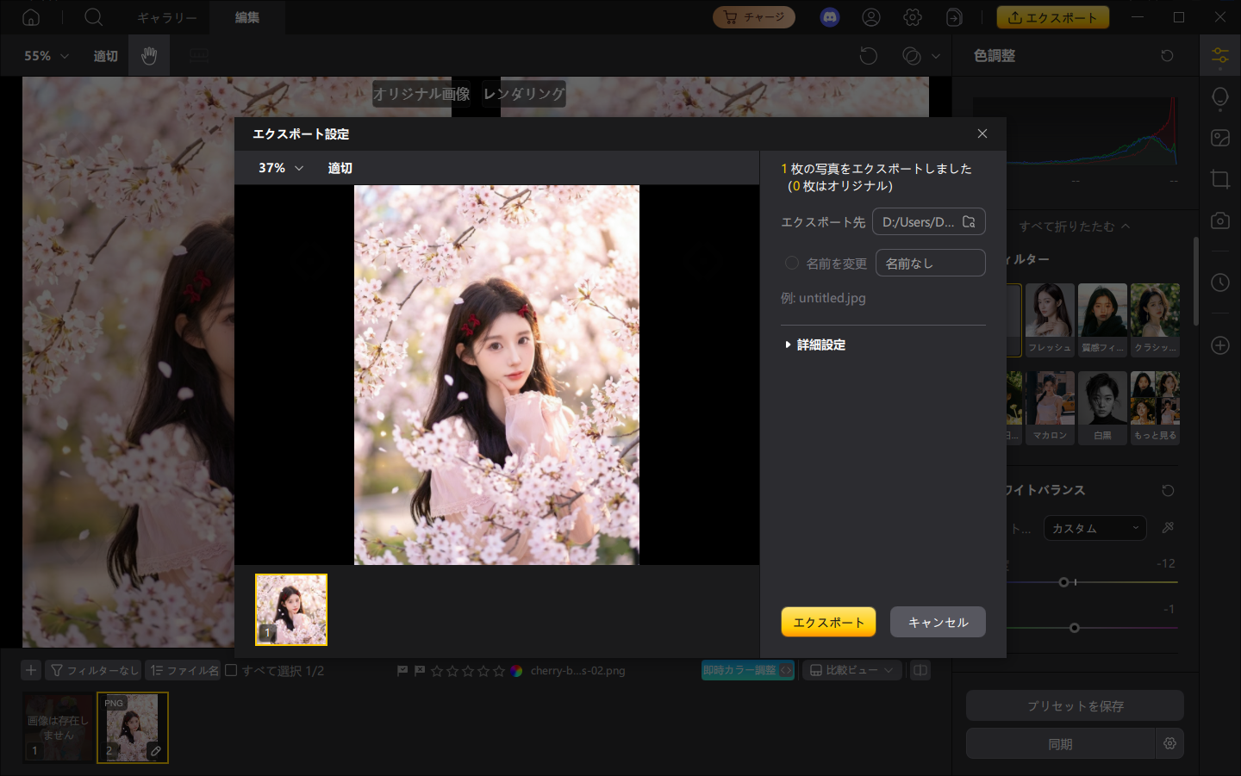Screen dimensions: 1241x776
Task: Click the プリセットを保存 button
Action: click(1074, 705)
